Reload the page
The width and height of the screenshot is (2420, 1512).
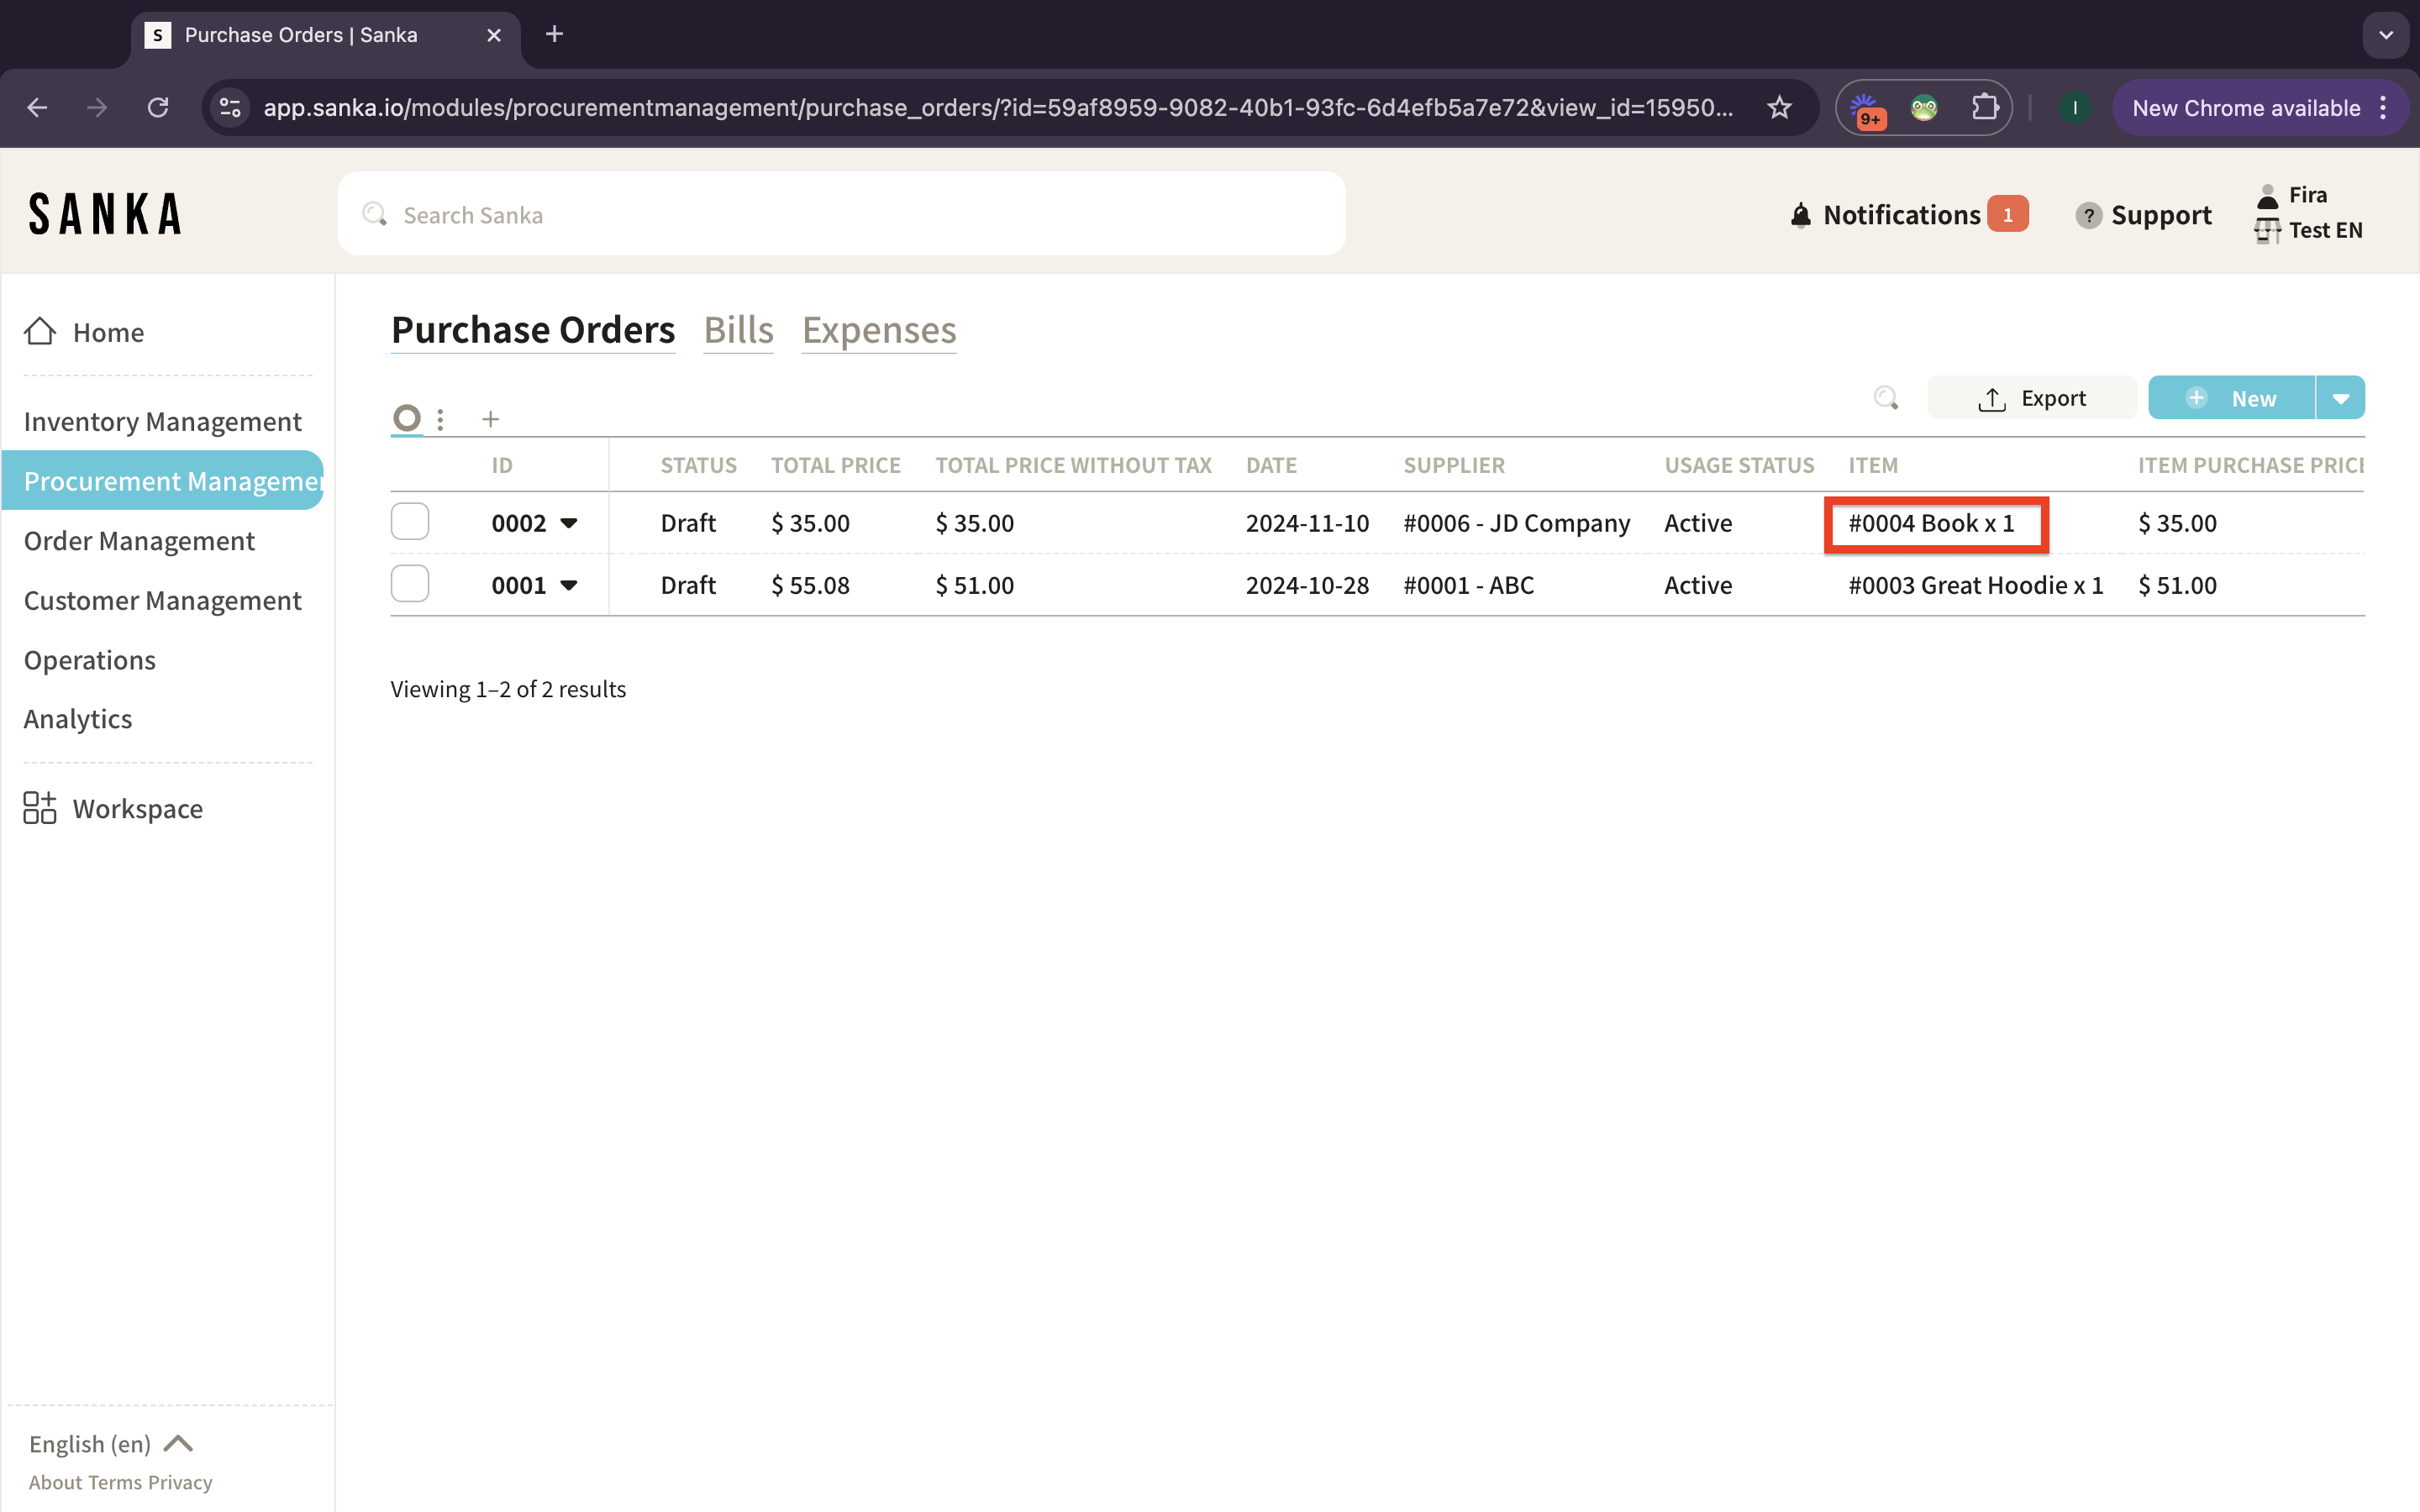(158, 108)
